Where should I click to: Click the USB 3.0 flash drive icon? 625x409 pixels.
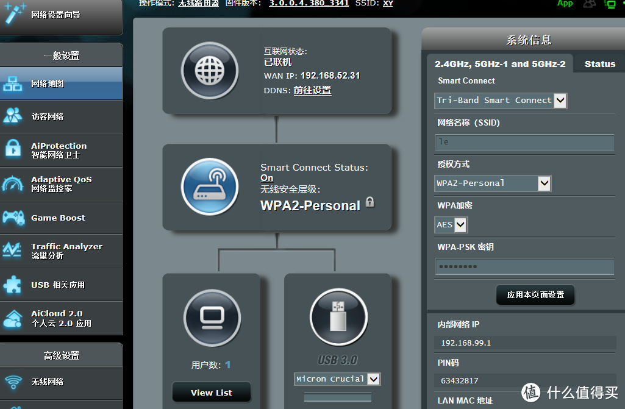pyautogui.click(x=338, y=318)
